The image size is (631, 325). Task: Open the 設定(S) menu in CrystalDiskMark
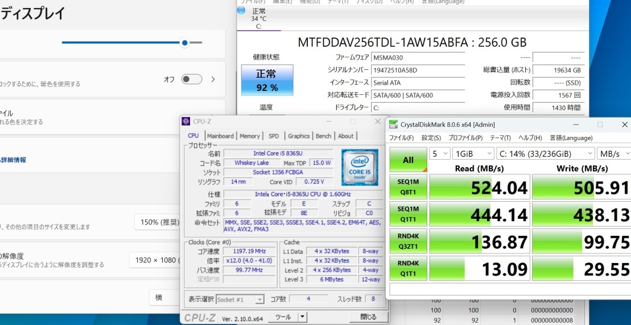(x=431, y=138)
